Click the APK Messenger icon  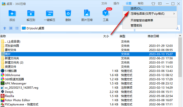click(3, 83)
